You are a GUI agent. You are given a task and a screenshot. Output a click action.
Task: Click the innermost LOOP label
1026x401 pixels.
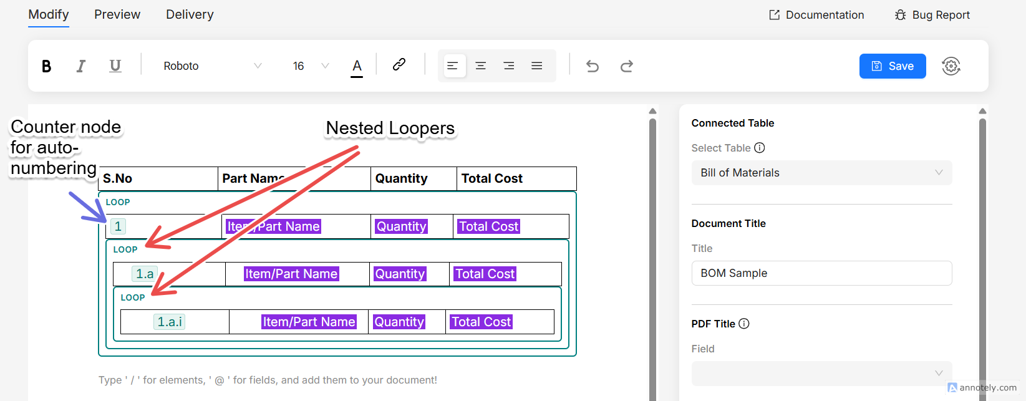pyautogui.click(x=133, y=297)
